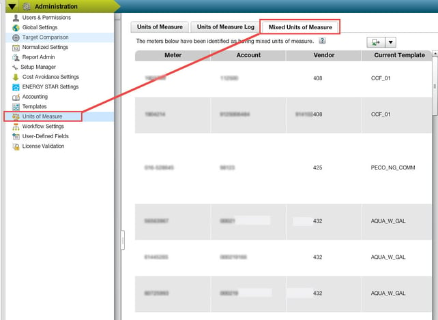This screenshot has width=438, height=320.
Task: Click the help question mark icon
Action: [322, 41]
